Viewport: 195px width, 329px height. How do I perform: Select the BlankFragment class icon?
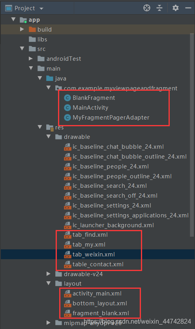click(67, 98)
